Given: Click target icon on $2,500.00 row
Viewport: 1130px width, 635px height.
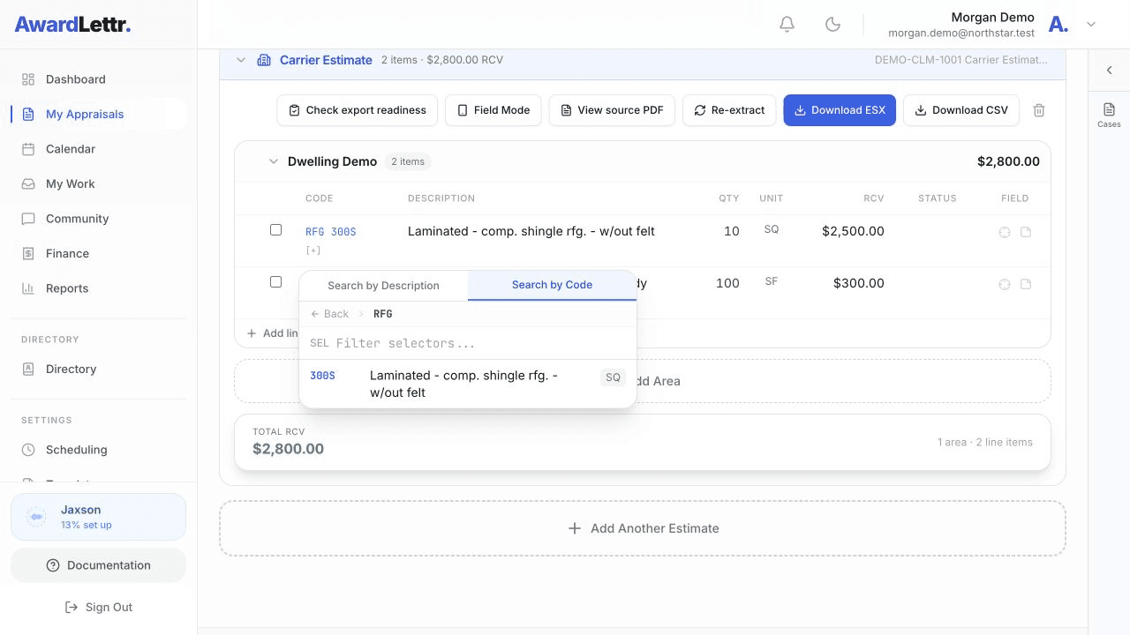Looking at the screenshot, I should click(x=1004, y=233).
